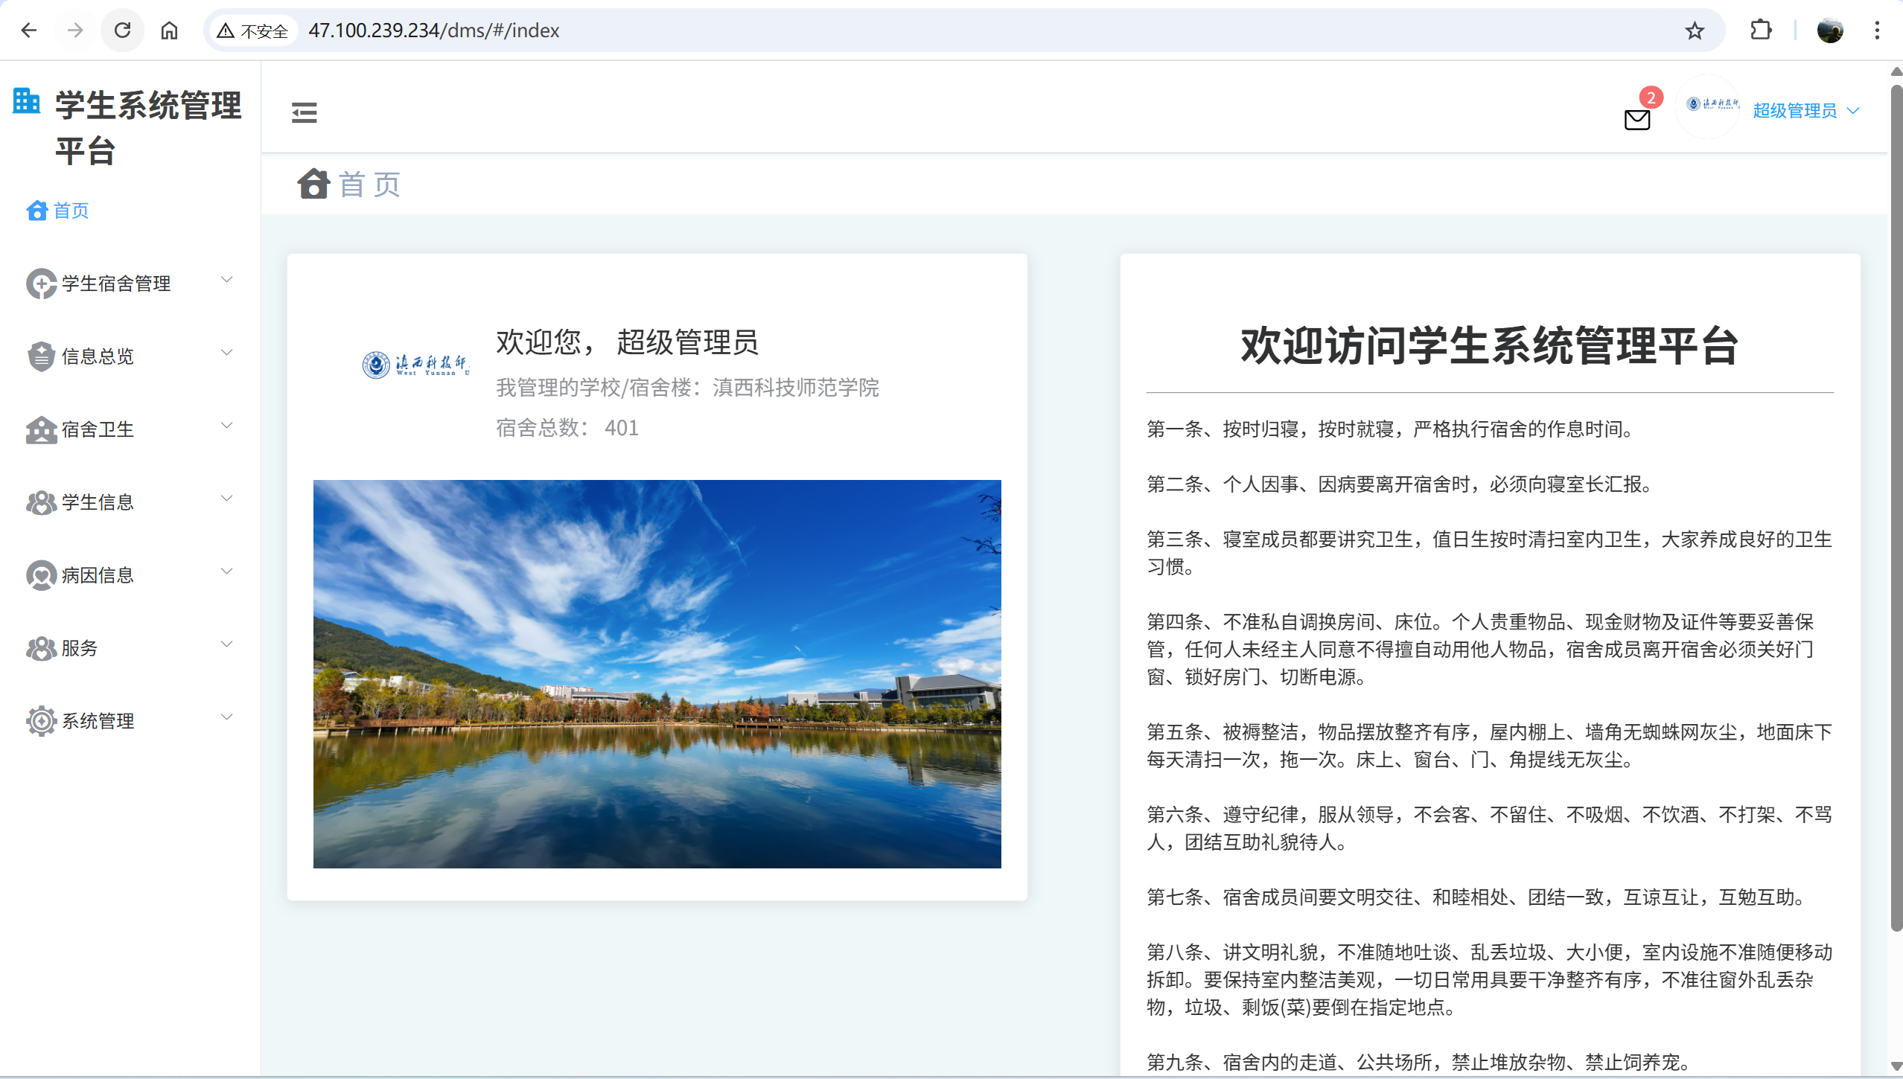Click the building logo beside the platform title

pos(27,101)
